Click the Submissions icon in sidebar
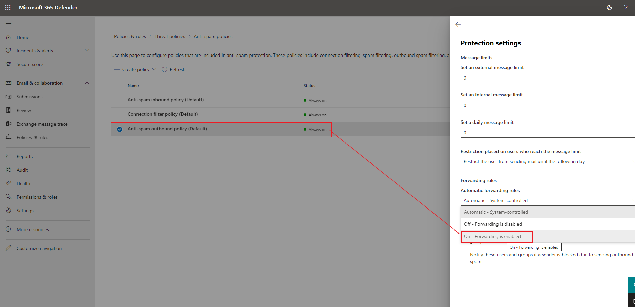 pos(8,97)
